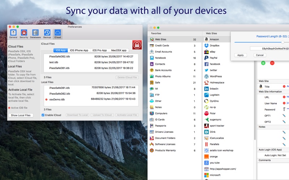This screenshot has height=180, width=289.
Task: Select iCloud file iPassSafeDB1.idb
Action: (91, 68)
